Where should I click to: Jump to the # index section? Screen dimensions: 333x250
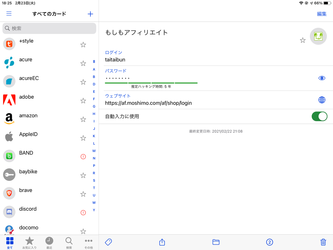[94, 62]
